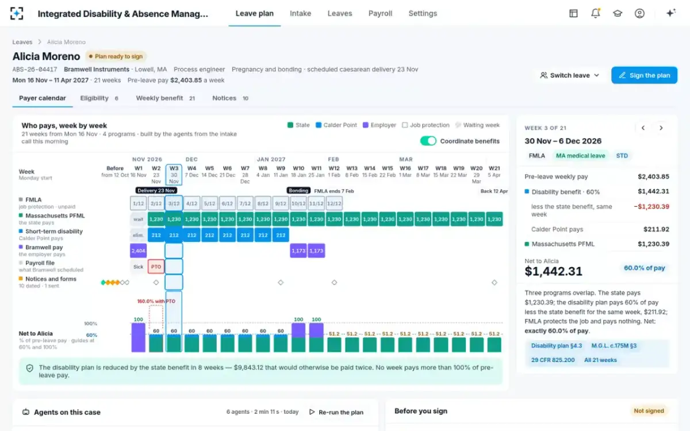The image size is (690, 431).
Task: Open the Payroll tab
Action: [x=380, y=13]
